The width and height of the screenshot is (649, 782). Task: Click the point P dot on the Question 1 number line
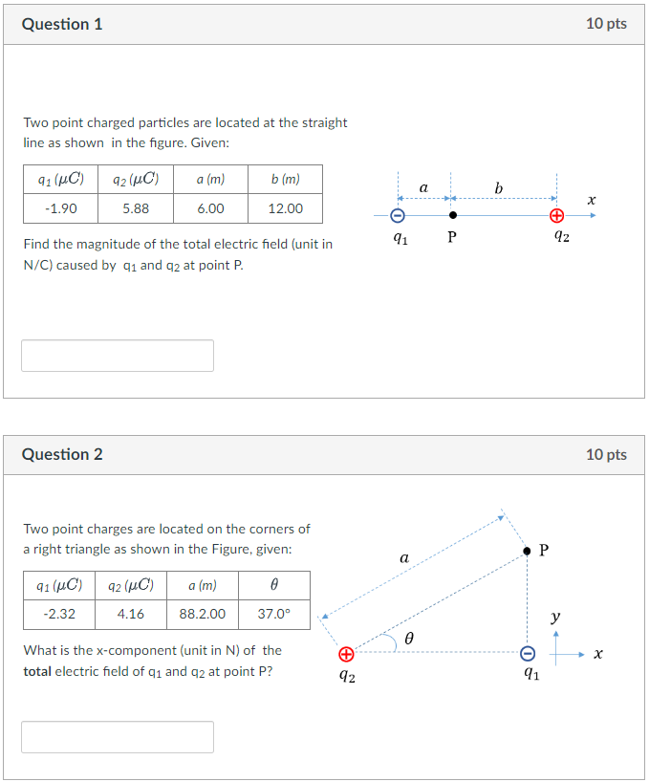tap(451, 215)
